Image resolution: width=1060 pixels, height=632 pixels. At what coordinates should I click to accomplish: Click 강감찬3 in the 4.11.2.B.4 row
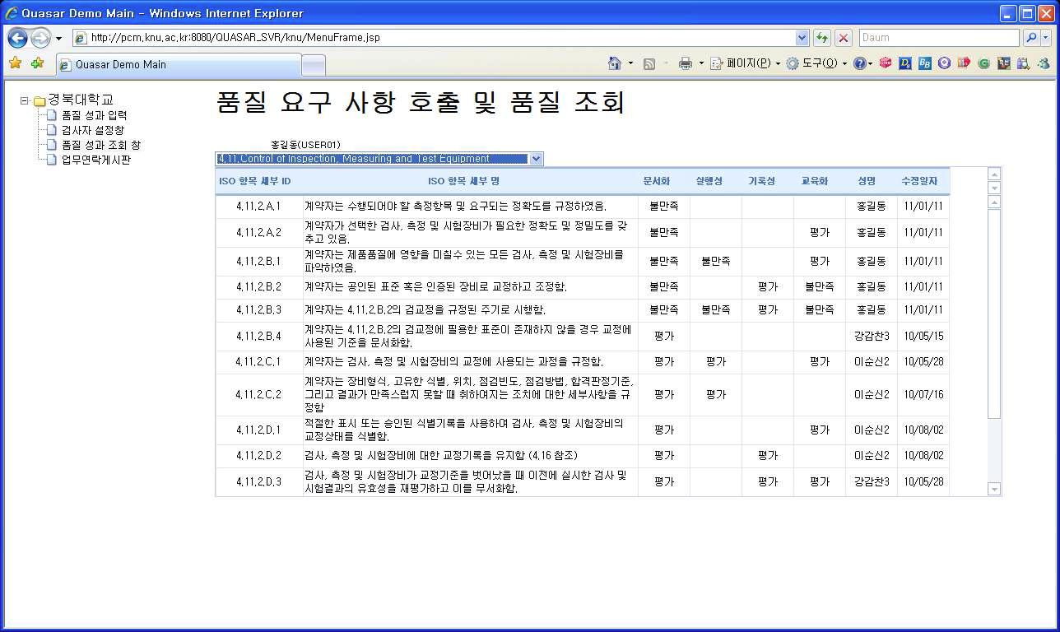[x=872, y=337]
